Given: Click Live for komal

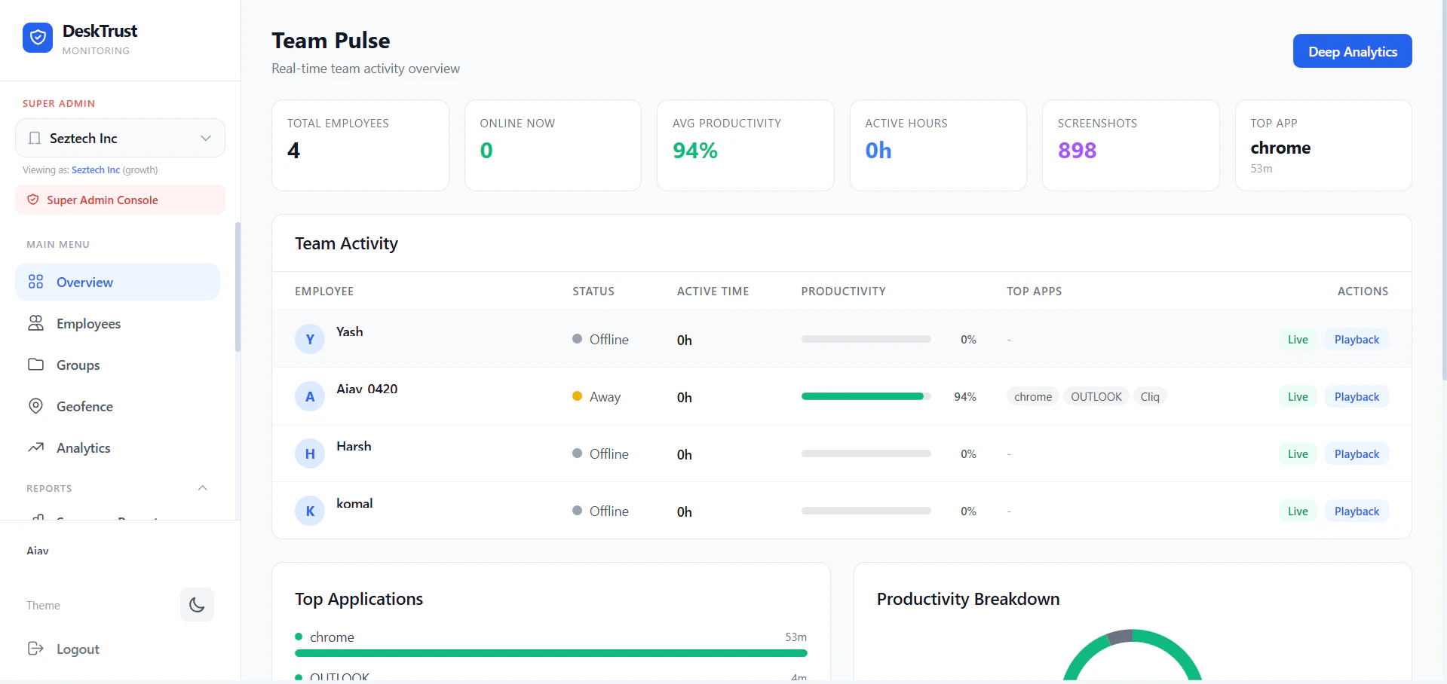Looking at the screenshot, I should click(1298, 511).
